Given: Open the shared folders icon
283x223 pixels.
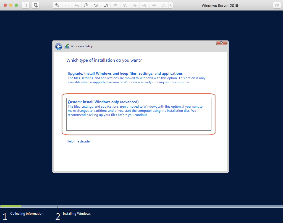Looking at the screenshot, I should click(164, 5).
